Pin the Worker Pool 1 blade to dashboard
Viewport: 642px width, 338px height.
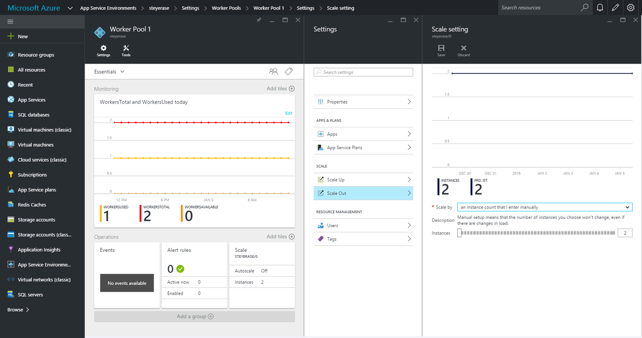click(259, 19)
